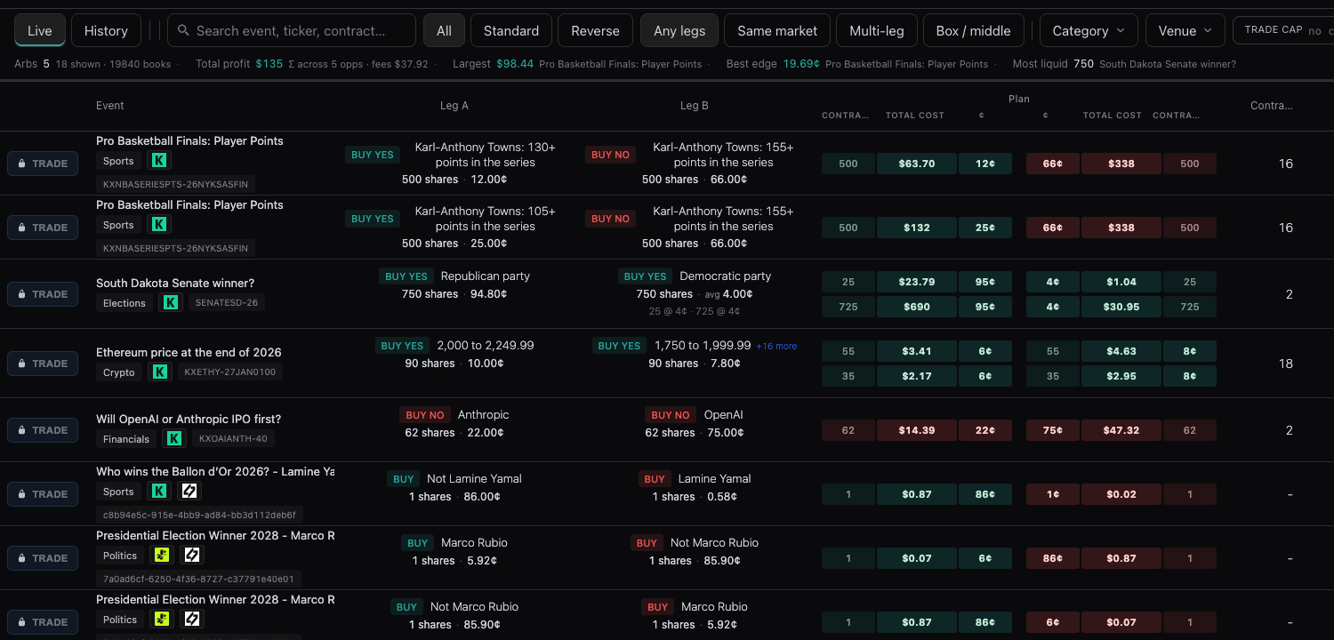Click TRADE for the Ethereum price row
This screenshot has height=640, width=1334.
coord(43,364)
